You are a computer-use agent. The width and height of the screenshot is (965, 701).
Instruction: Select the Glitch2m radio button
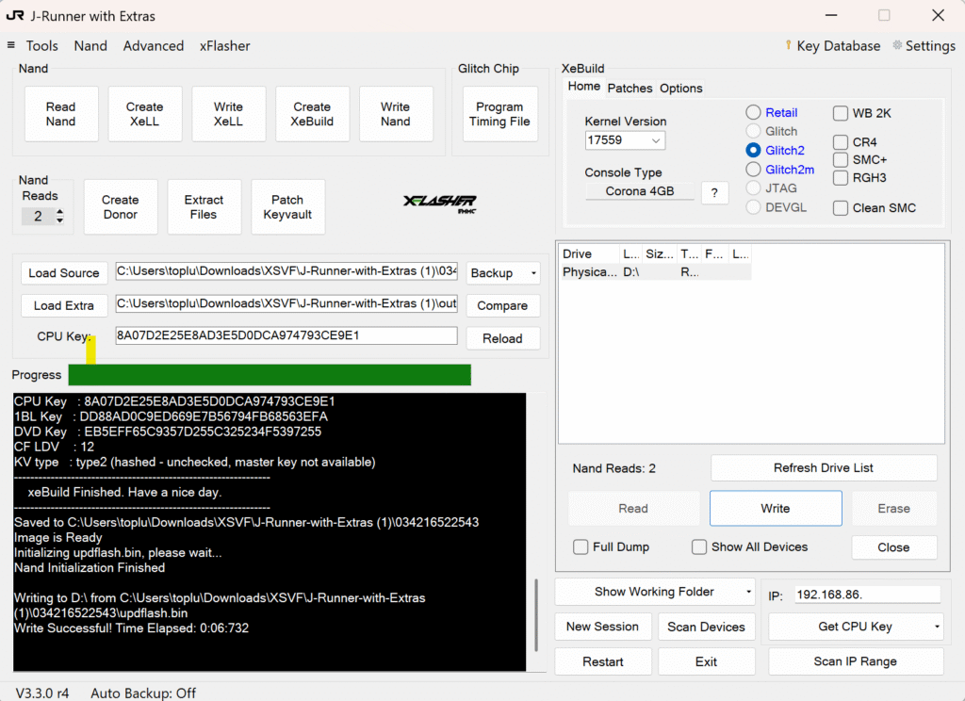[x=753, y=170]
